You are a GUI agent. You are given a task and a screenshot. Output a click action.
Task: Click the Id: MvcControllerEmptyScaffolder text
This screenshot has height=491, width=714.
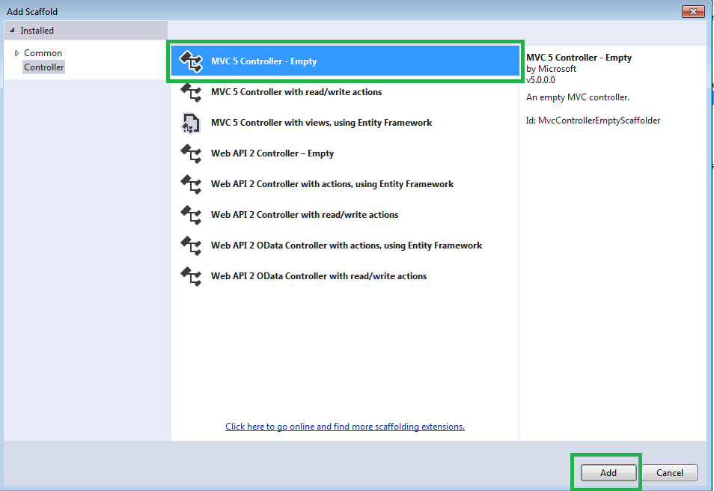click(x=593, y=121)
